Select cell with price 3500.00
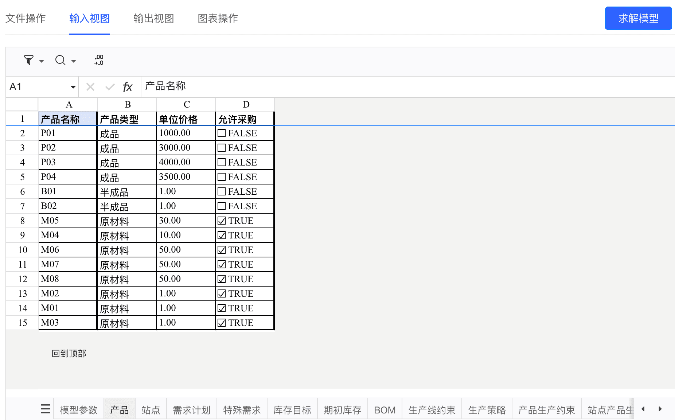Viewport: 675px width, 420px height. tap(186, 177)
